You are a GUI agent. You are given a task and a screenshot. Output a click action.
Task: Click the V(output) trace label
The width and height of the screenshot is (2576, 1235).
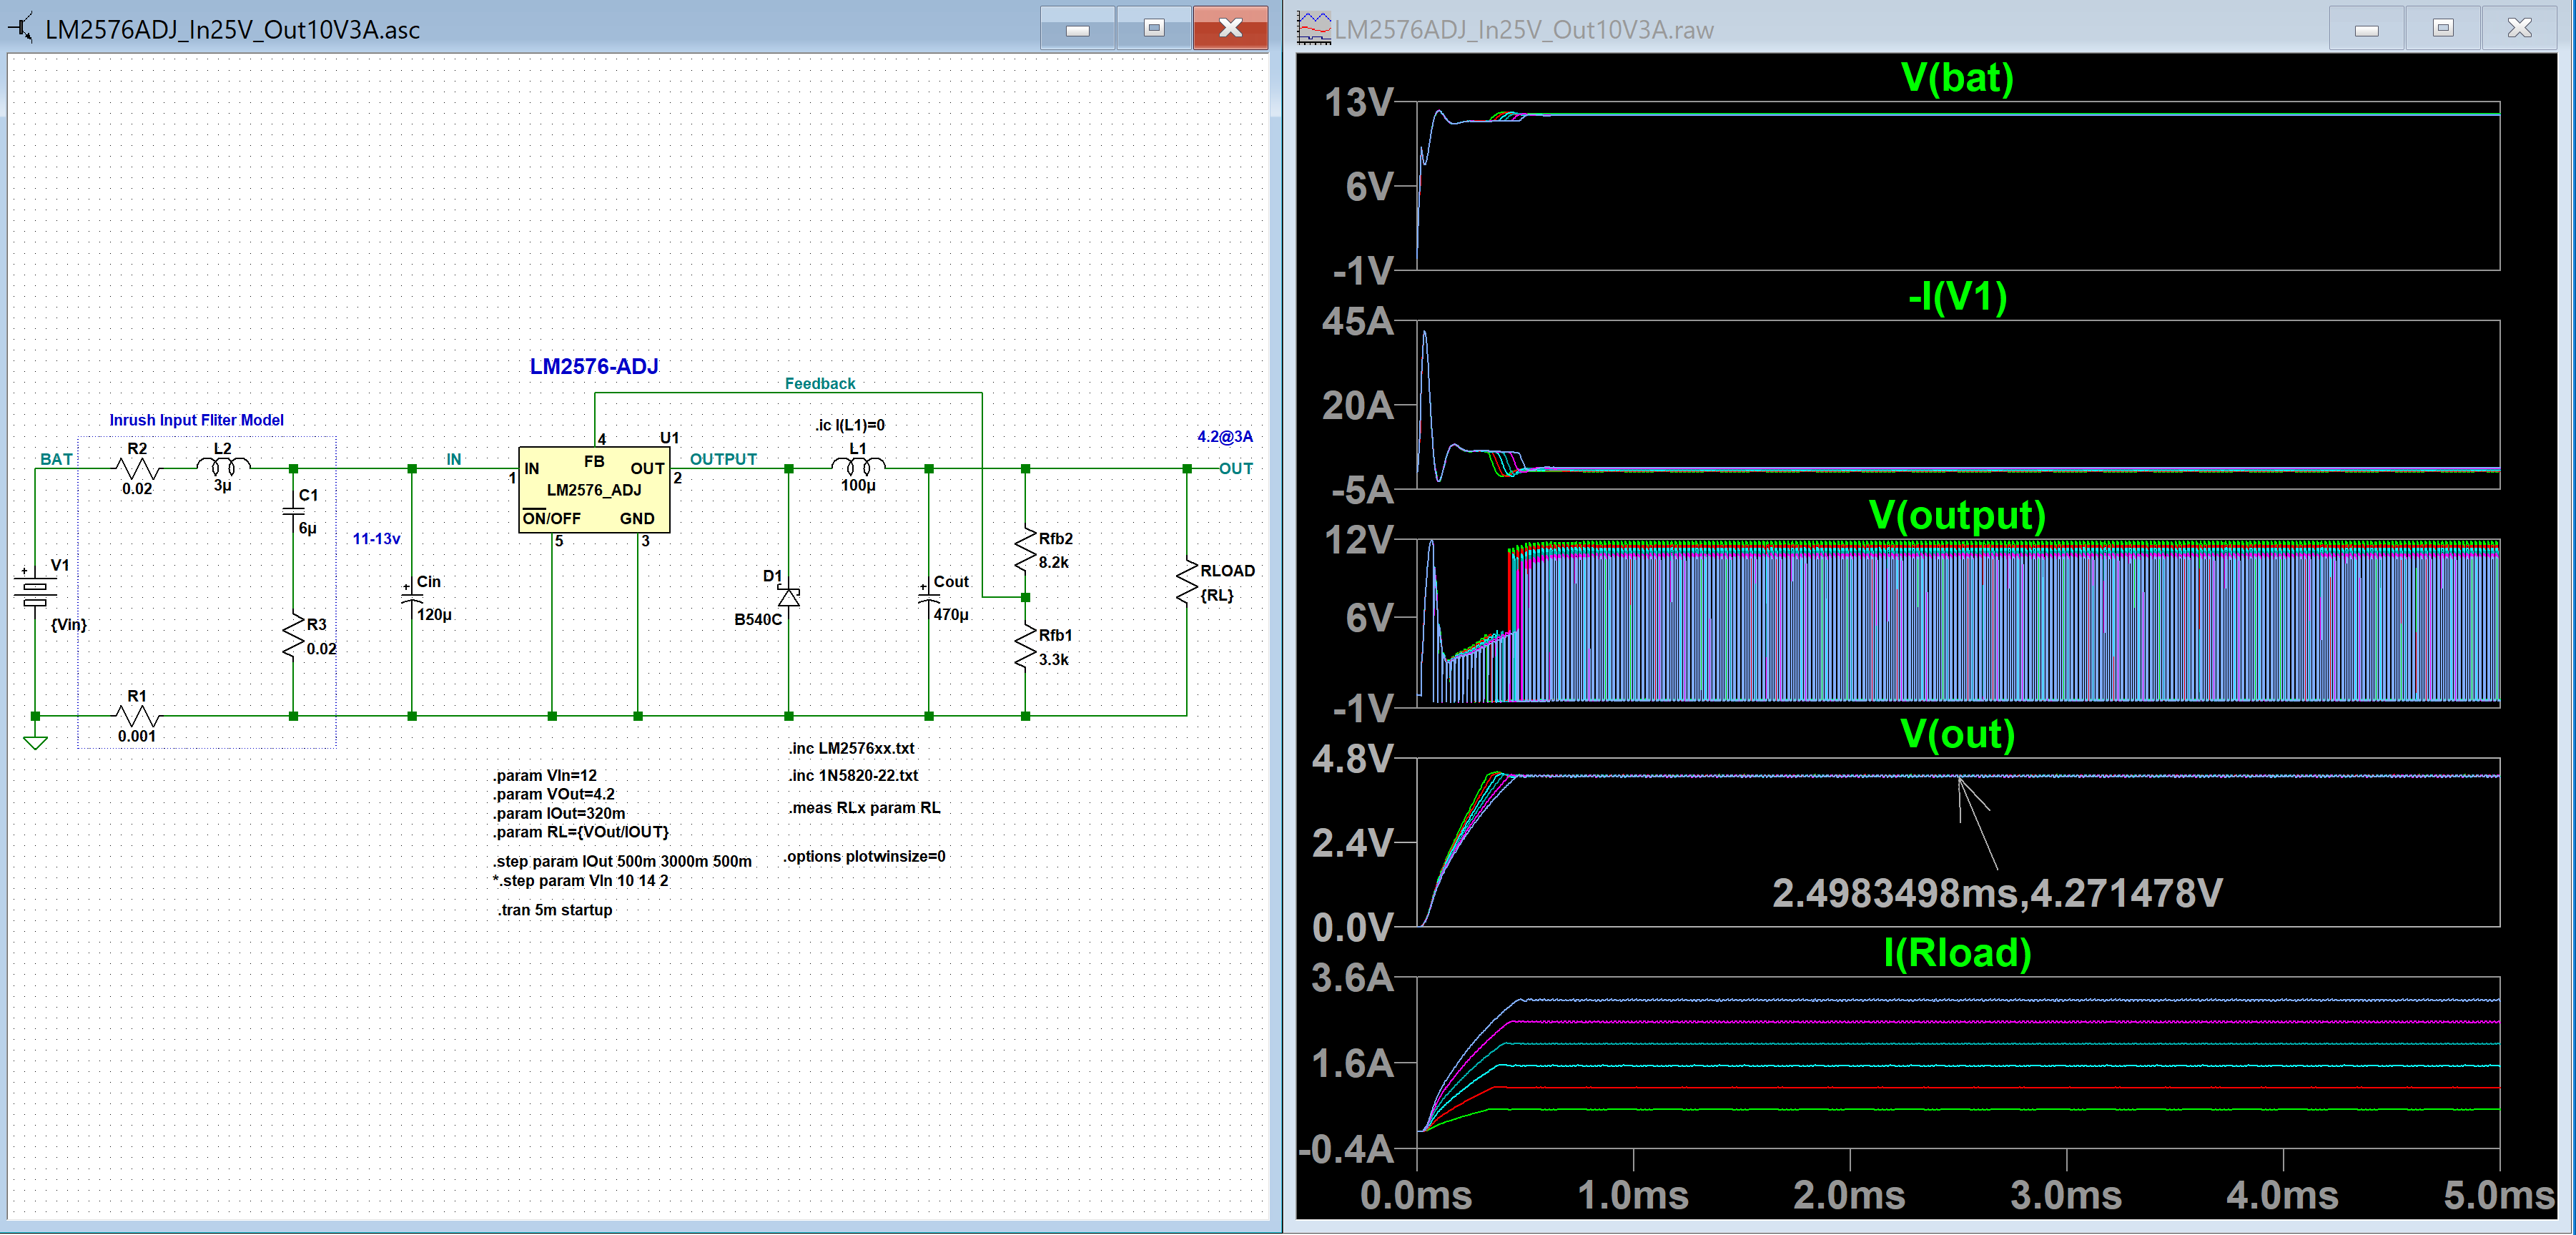pyautogui.click(x=1957, y=515)
